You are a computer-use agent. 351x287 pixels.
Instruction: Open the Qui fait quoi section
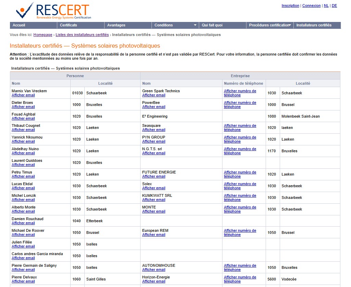(x=213, y=25)
